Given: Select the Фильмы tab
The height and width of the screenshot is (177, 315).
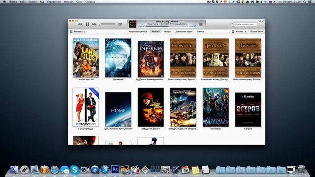Looking at the screenshot, I should pos(156,31).
